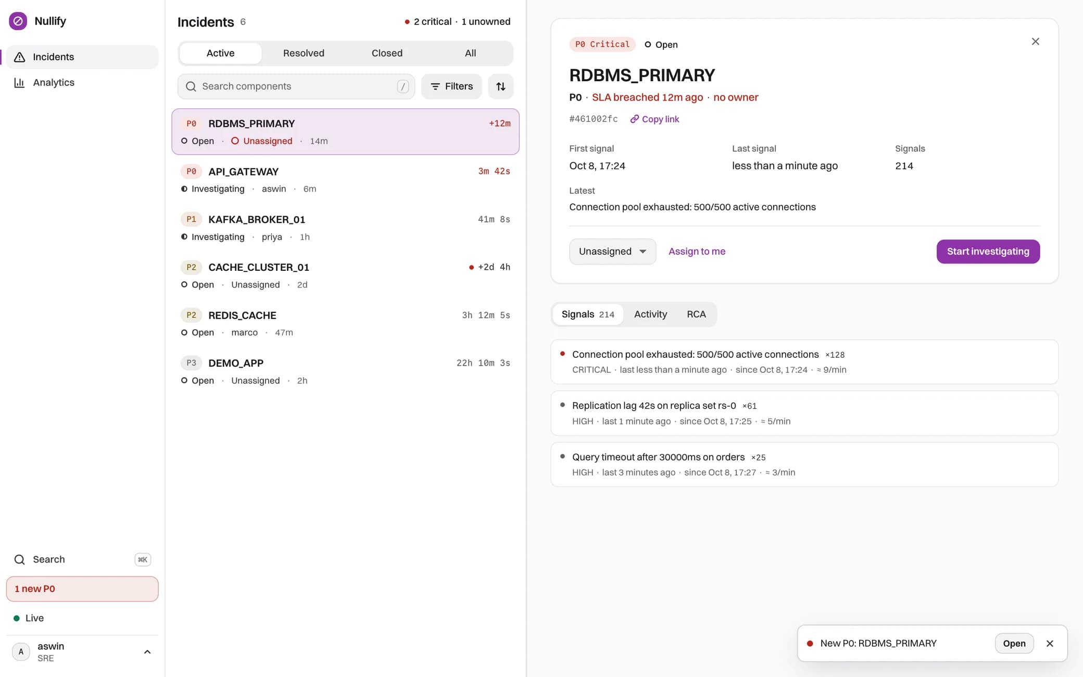Open the Query timeout after 30000ms signal

point(804,465)
